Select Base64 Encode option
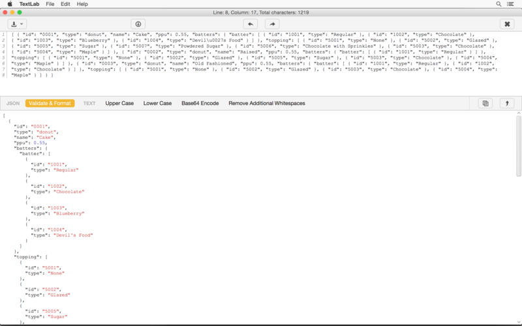The image size is (522, 326). click(x=200, y=103)
